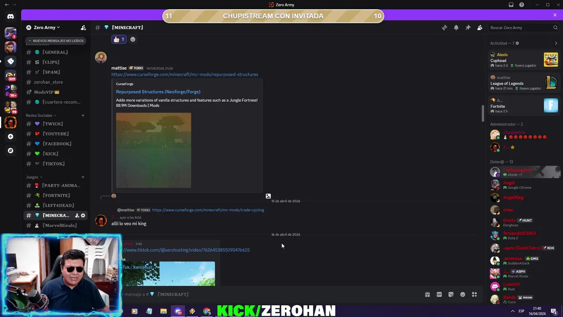The width and height of the screenshot is (563, 317).
Task: Open MINECRAFT channel settings gear
Action: pyautogui.click(x=83, y=215)
